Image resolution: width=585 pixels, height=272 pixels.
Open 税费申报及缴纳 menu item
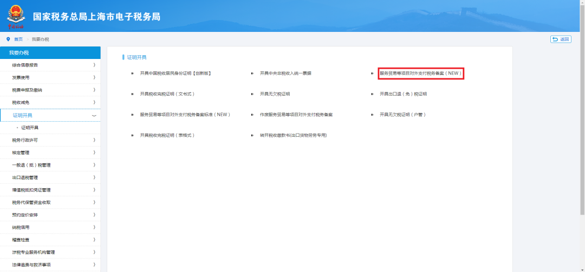50,90
